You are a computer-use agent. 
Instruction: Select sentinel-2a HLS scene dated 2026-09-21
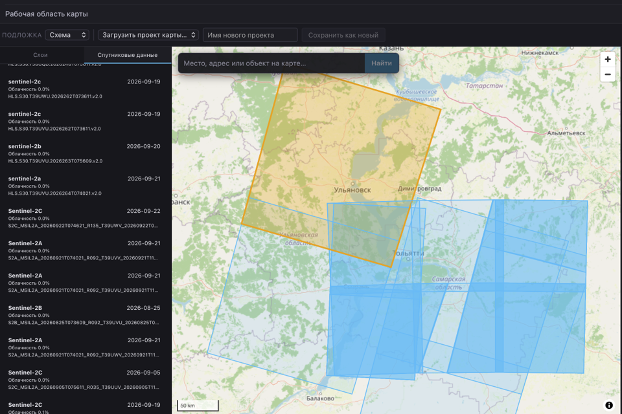(x=84, y=186)
